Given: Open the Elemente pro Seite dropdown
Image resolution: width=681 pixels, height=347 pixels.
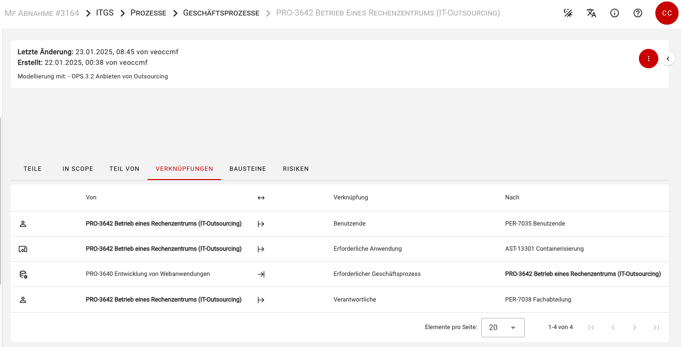Looking at the screenshot, I should click(503, 328).
